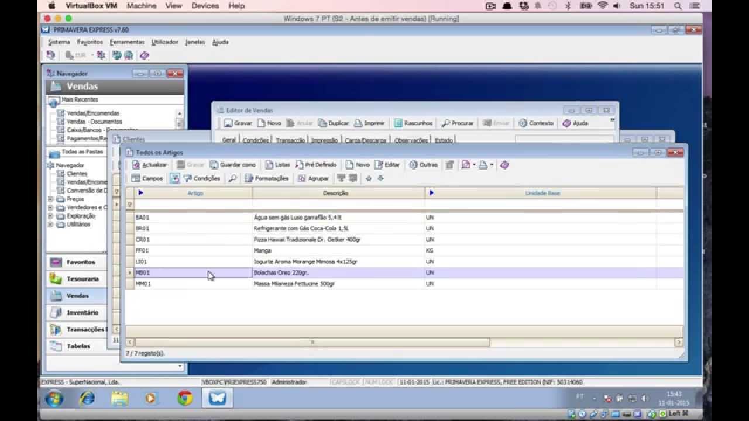Click Guardar como in Todos os Artigos toolbar
Image resolution: width=749 pixels, height=421 pixels.
tap(233, 165)
